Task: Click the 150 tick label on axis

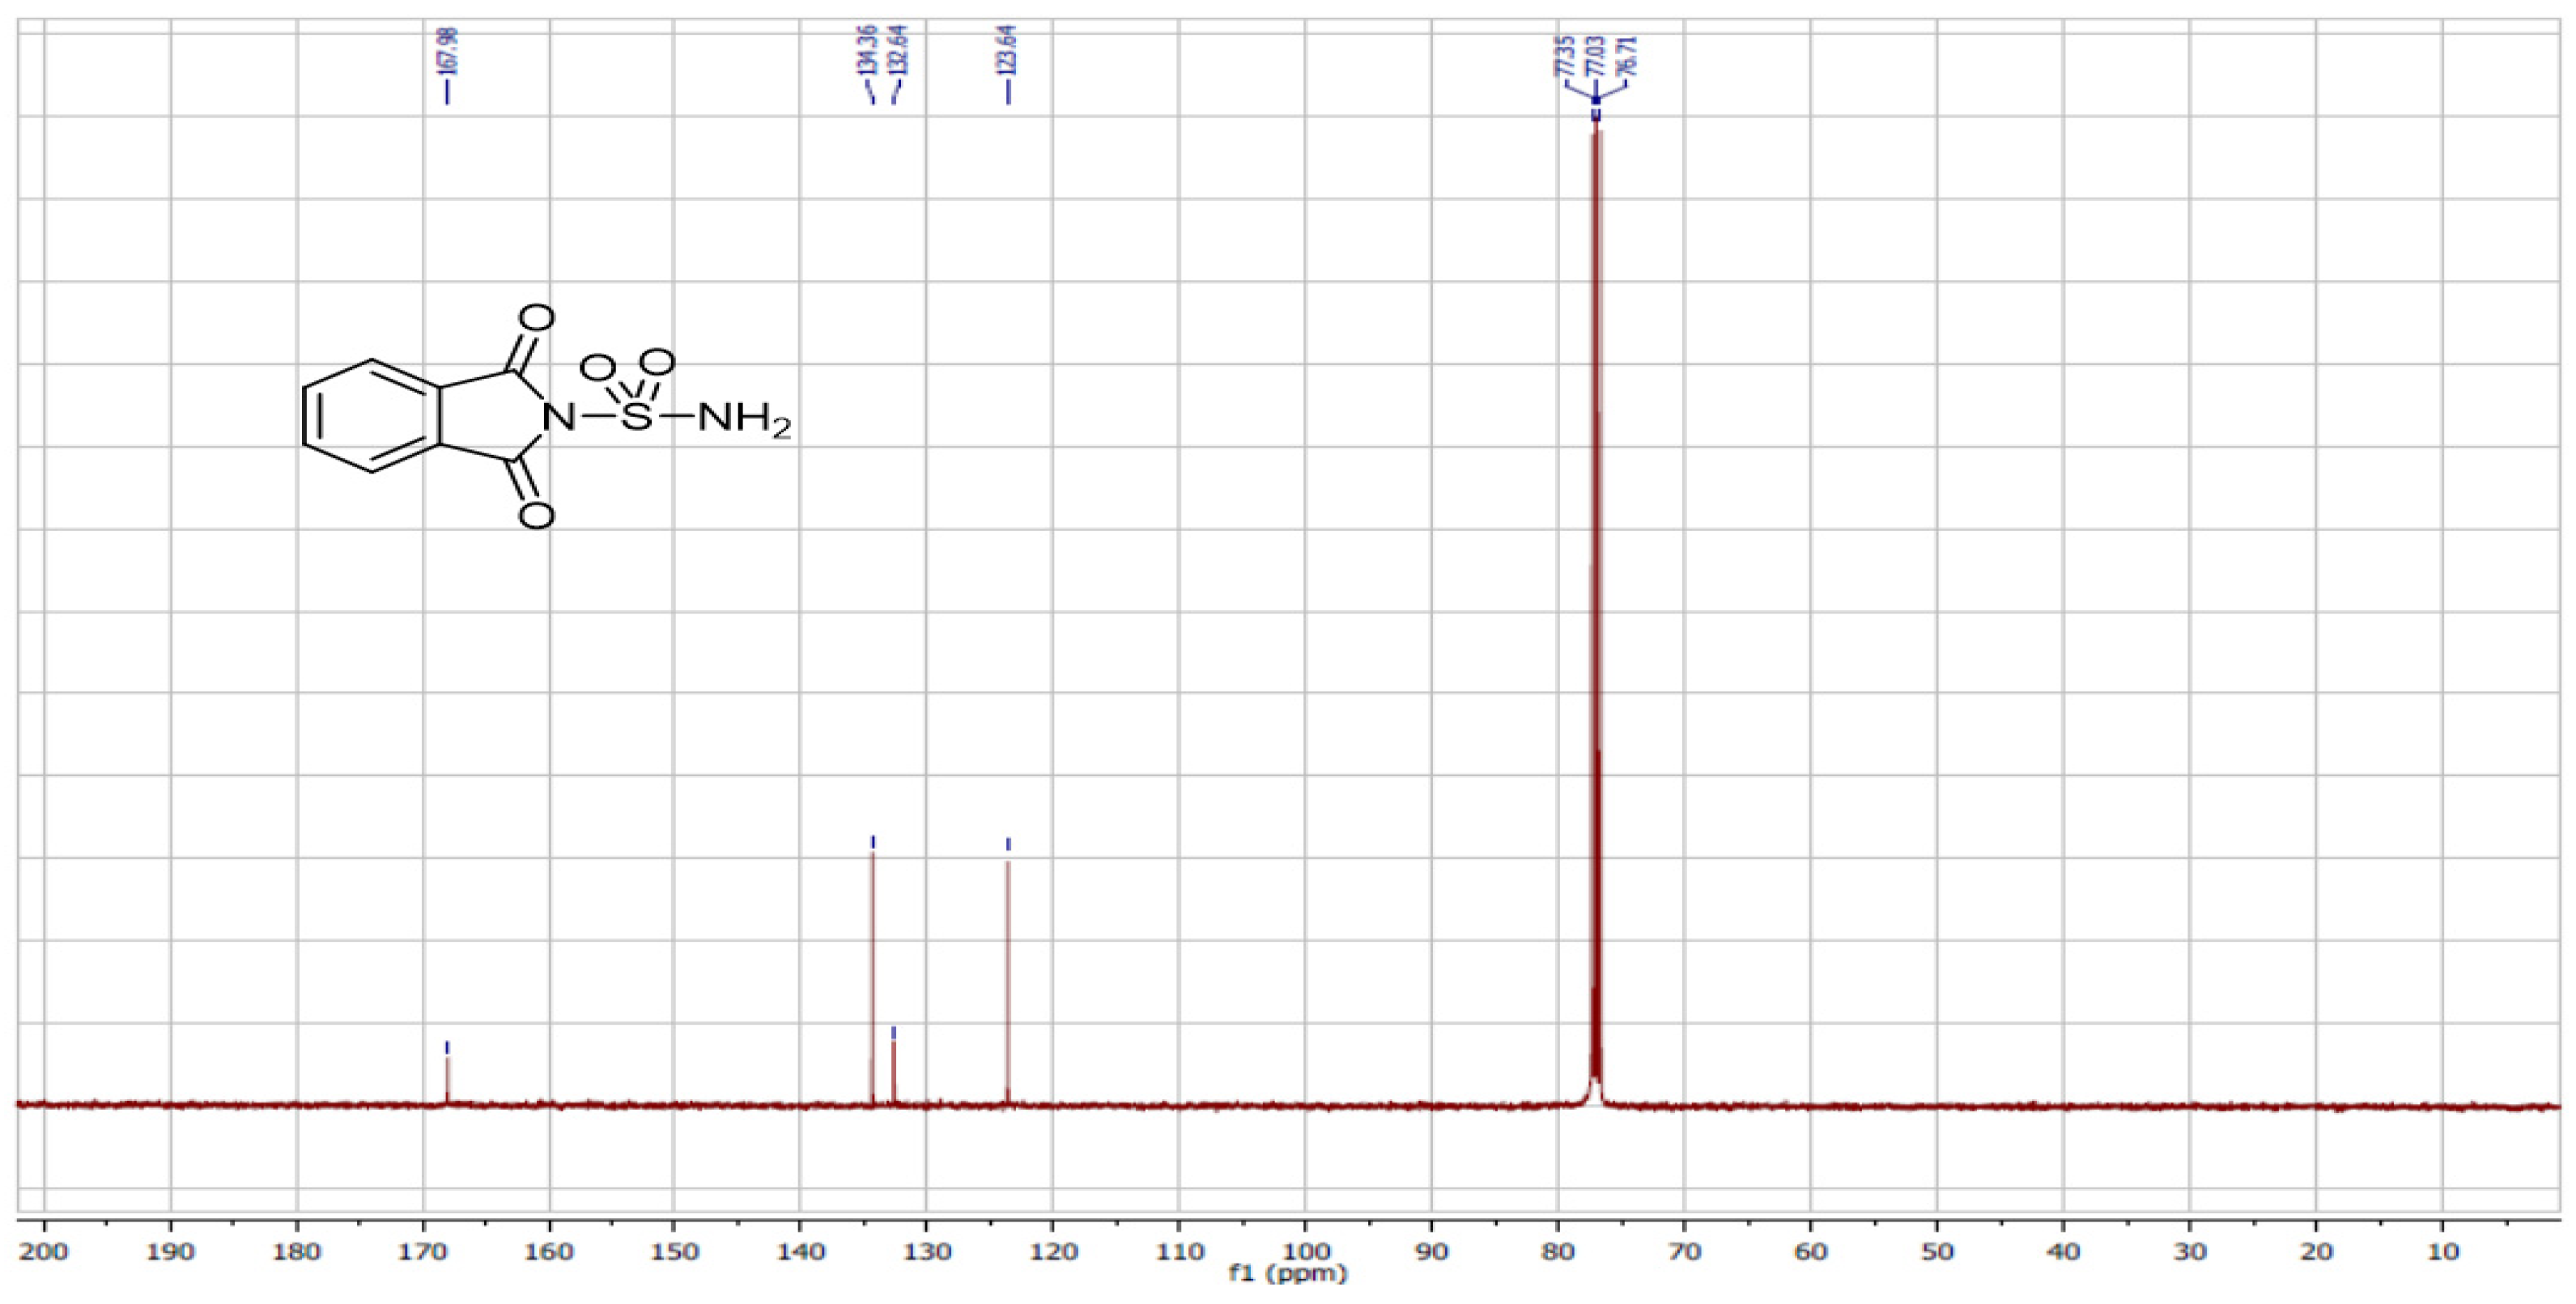Action: 674,1252
